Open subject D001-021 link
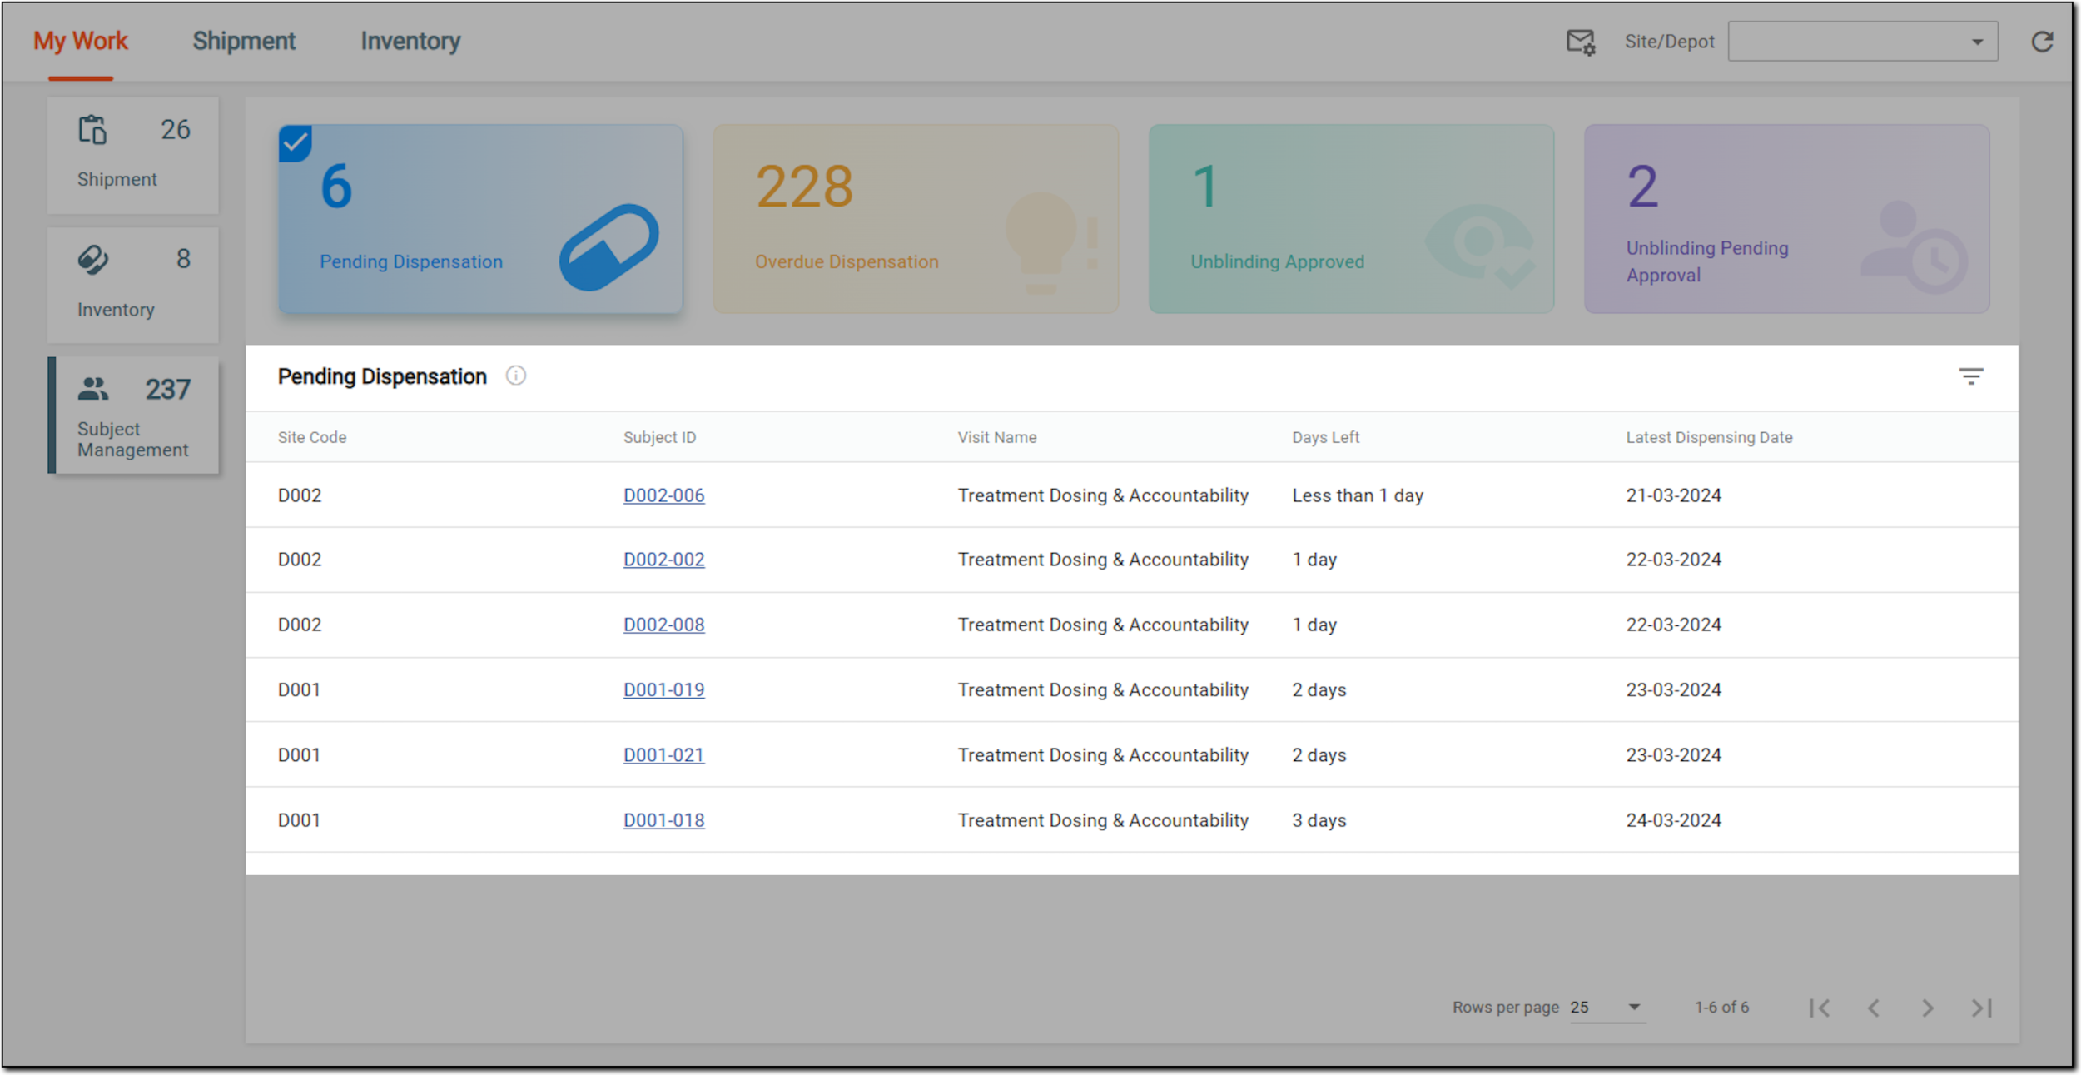Viewport: 2081px width, 1075px height. (x=663, y=755)
